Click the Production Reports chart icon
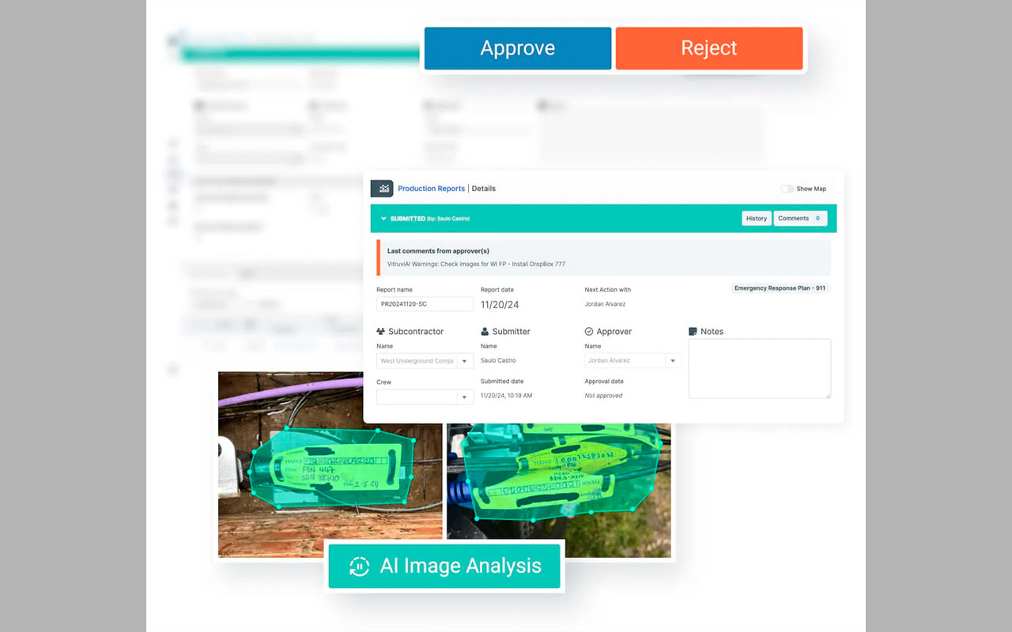The height and width of the screenshot is (632, 1012). pos(382,189)
